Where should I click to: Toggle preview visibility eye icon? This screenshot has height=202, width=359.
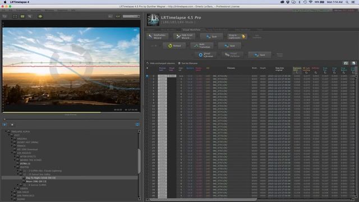tap(40, 16)
